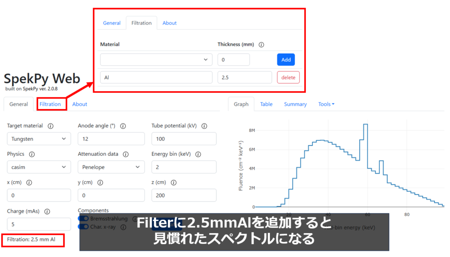The image size is (450, 257).
Task: Open the Filtration tab in main panel
Action: click(x=50, y=104)
